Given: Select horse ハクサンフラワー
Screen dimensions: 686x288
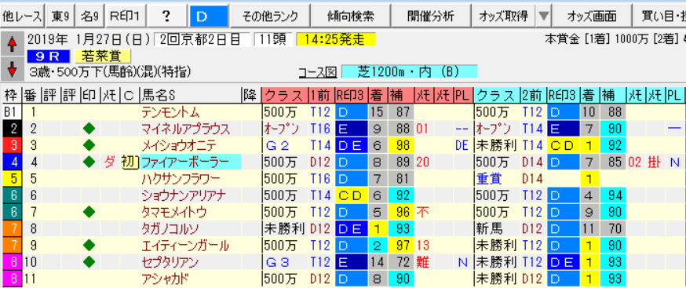Looking at the screenshot, I should coord(181,179).
